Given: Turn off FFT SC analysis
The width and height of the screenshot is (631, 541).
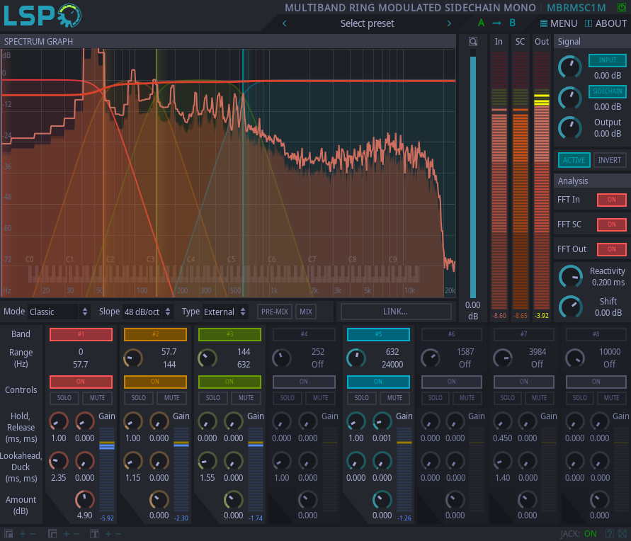Looking at the screenshot, I should click(x=612, y=224).
